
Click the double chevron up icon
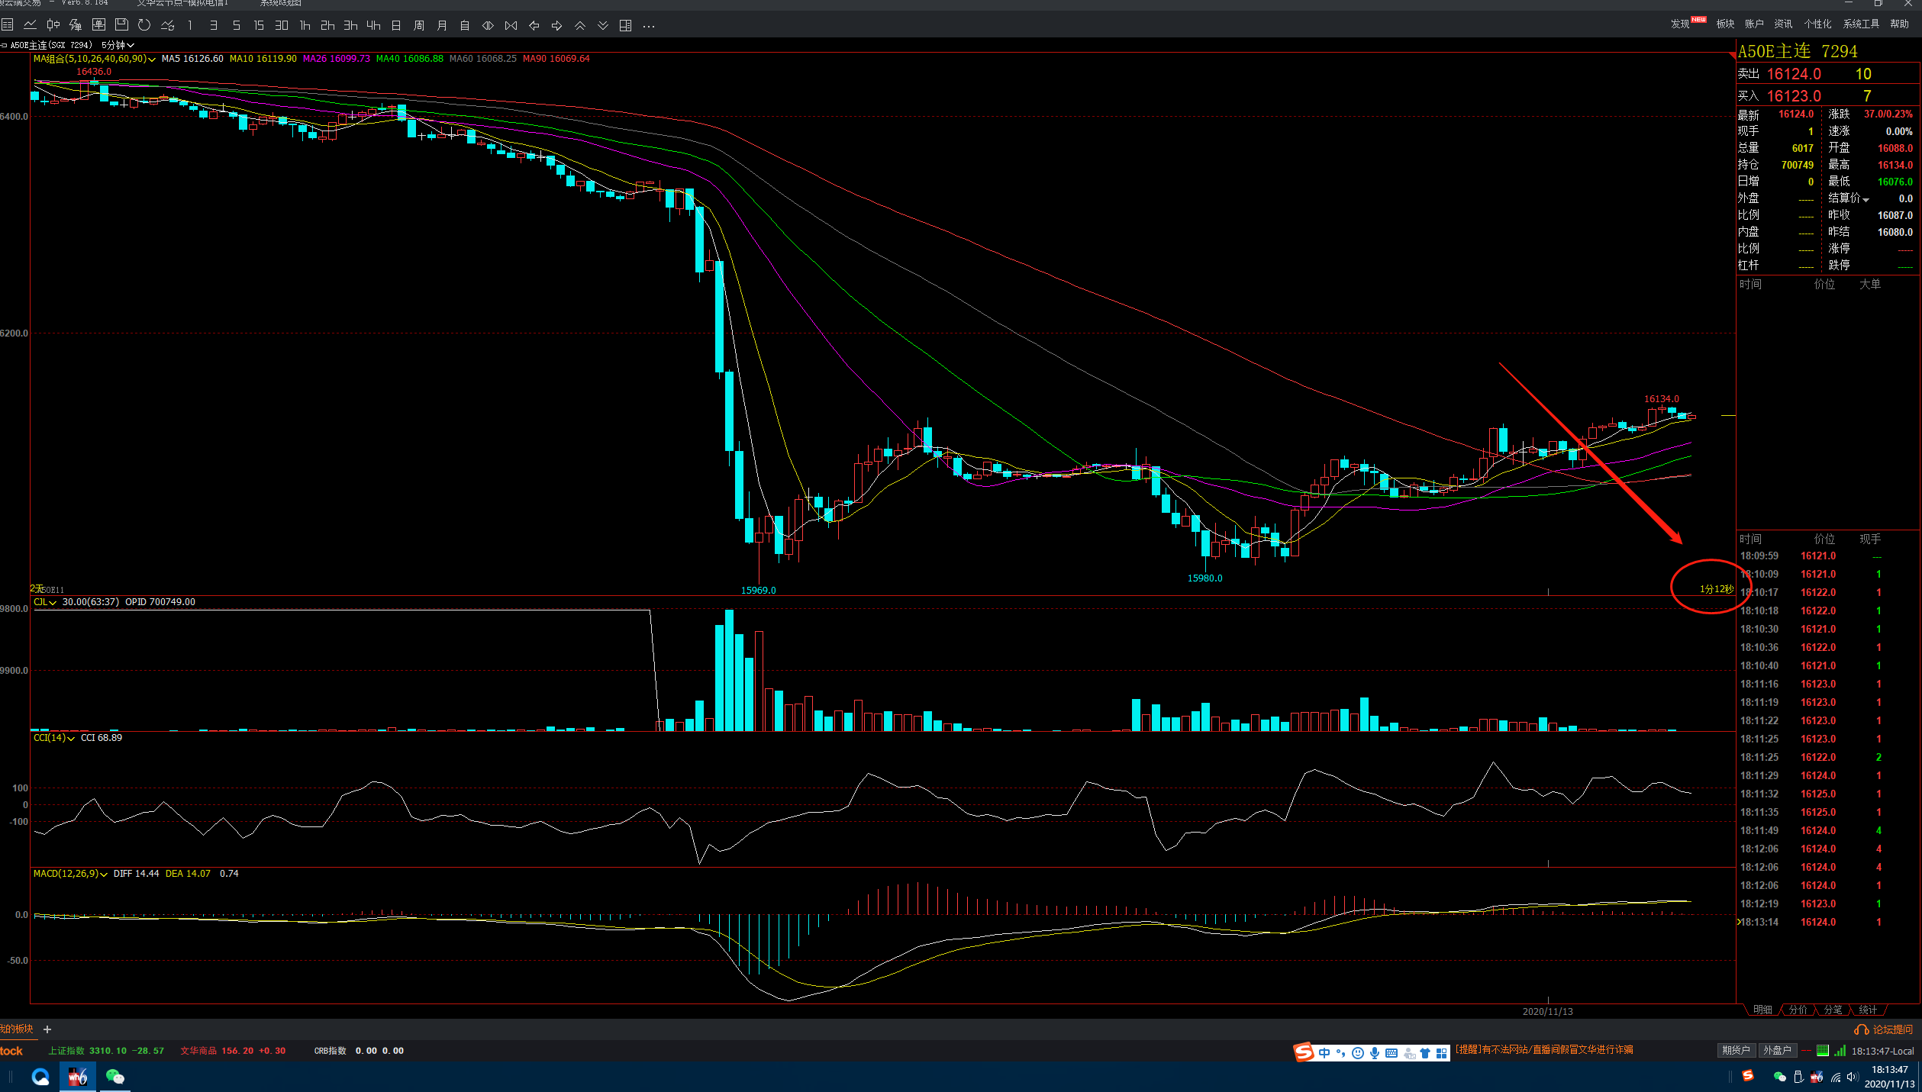(x=580, y=25)
